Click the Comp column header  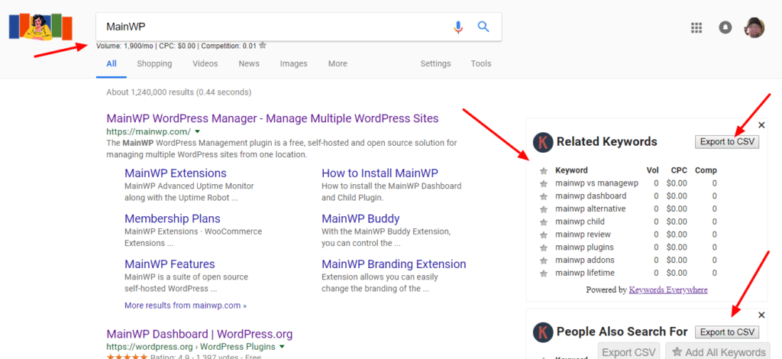[x=706, y=170]
